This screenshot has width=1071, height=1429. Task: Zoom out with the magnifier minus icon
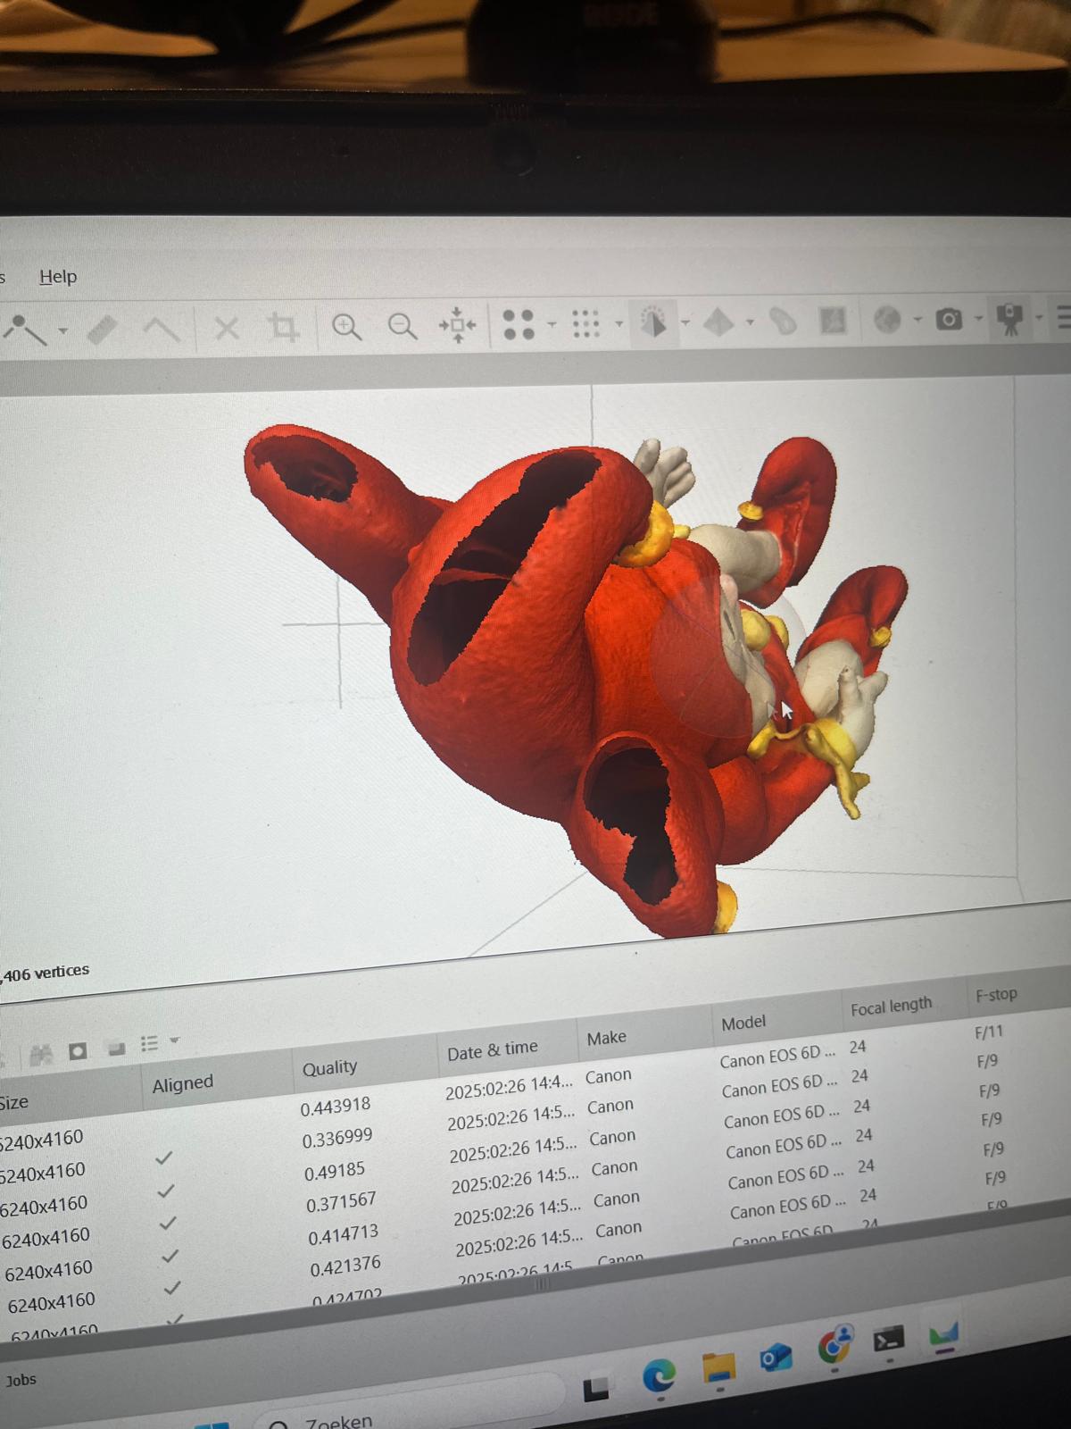click(x=402, y=326)
